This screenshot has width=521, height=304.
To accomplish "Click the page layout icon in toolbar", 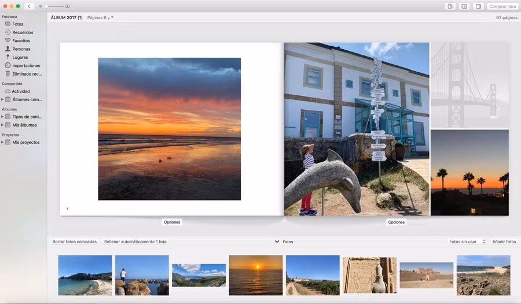I will tap(464, 6).
